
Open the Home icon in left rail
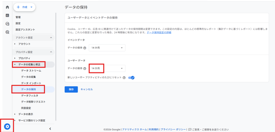coord(7,7)
